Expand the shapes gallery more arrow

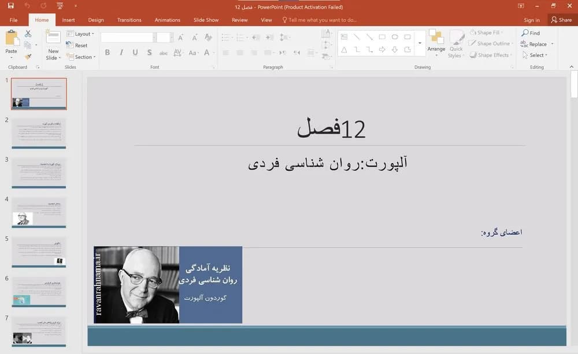[420, 43]
